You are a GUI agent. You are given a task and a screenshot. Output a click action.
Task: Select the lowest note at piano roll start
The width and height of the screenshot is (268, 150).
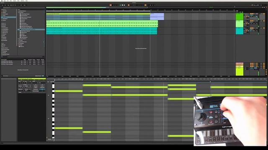click(69, 128)
